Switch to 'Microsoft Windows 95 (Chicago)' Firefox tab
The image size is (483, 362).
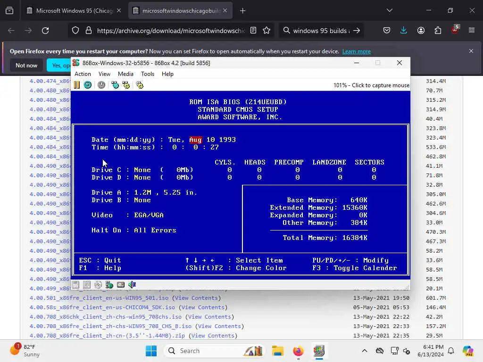(74, 11)
